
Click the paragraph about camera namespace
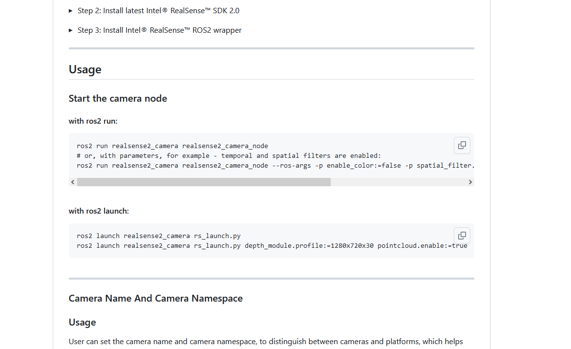pyautogui.click(x=266, y=342)
